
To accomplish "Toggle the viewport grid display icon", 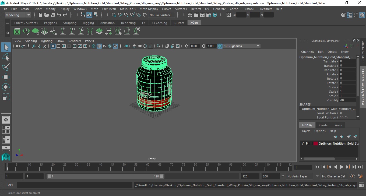I will [x=53, y=46].
